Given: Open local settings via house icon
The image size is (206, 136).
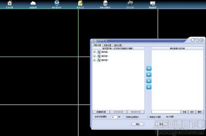Looking at the screenshot, I should (9, 3).
